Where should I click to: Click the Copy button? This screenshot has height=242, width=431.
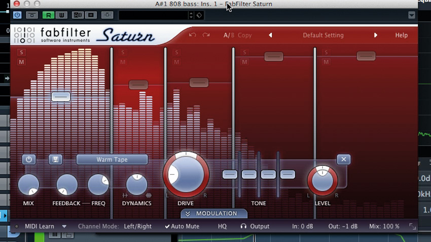244,35
